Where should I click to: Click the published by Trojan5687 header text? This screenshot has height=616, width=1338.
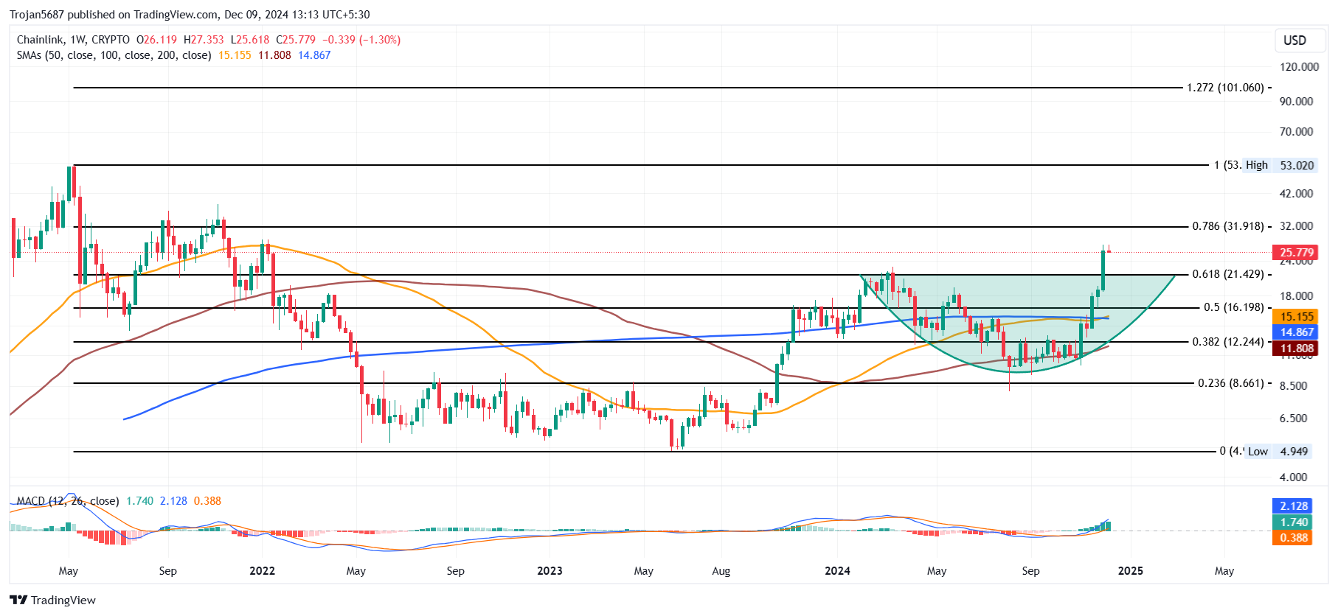(190, 15)
